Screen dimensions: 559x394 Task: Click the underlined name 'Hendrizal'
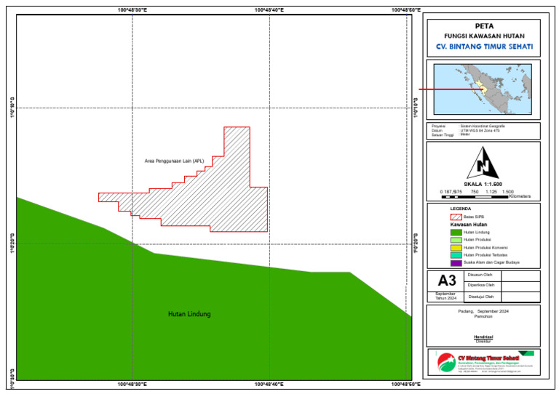(x=483, y=337)
